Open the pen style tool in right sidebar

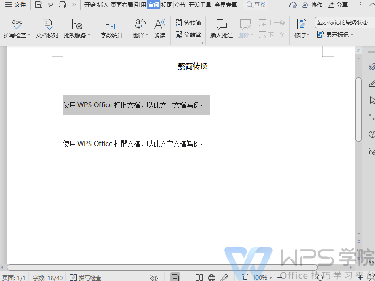point(372,83)
